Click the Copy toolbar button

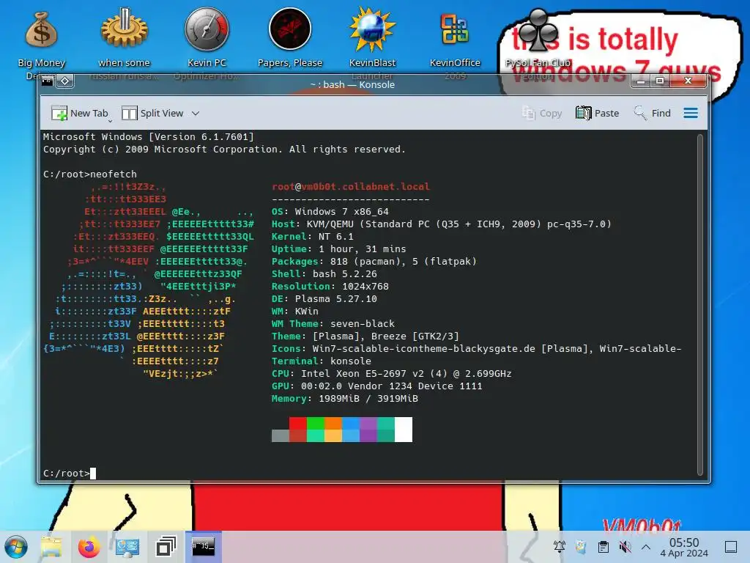point(542,114)
